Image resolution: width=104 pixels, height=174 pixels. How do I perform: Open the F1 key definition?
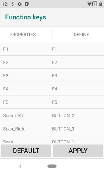coord(52,49)
